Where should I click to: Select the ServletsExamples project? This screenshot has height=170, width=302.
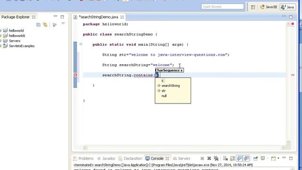(x=22, y=46)
